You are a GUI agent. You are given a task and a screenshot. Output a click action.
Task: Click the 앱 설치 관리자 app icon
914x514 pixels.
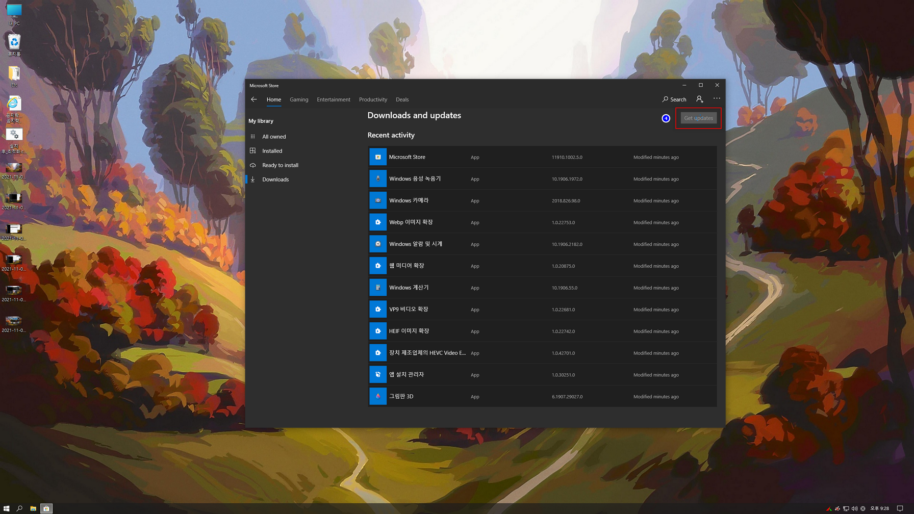pos(378,375)
